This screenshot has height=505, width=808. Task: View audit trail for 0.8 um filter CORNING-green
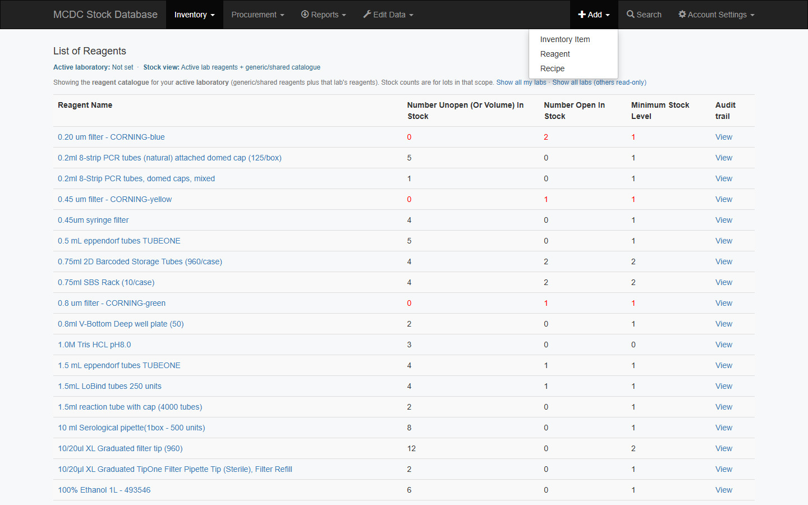[724, 303]
